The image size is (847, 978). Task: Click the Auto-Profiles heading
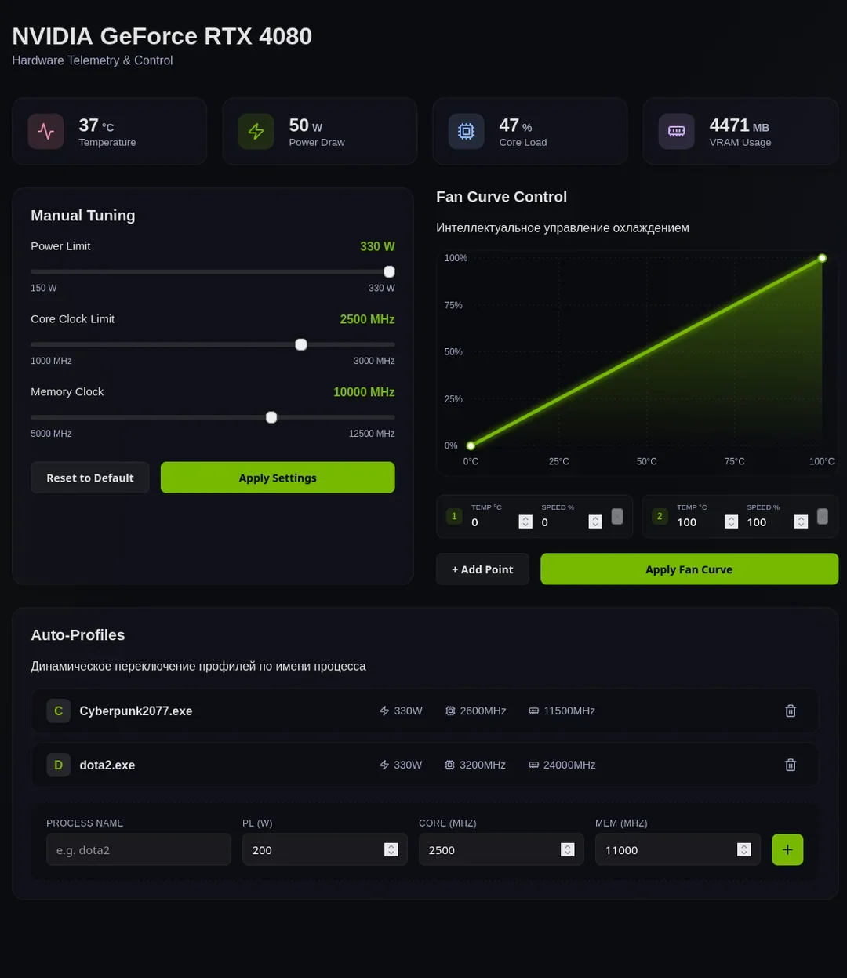[78, 635]
